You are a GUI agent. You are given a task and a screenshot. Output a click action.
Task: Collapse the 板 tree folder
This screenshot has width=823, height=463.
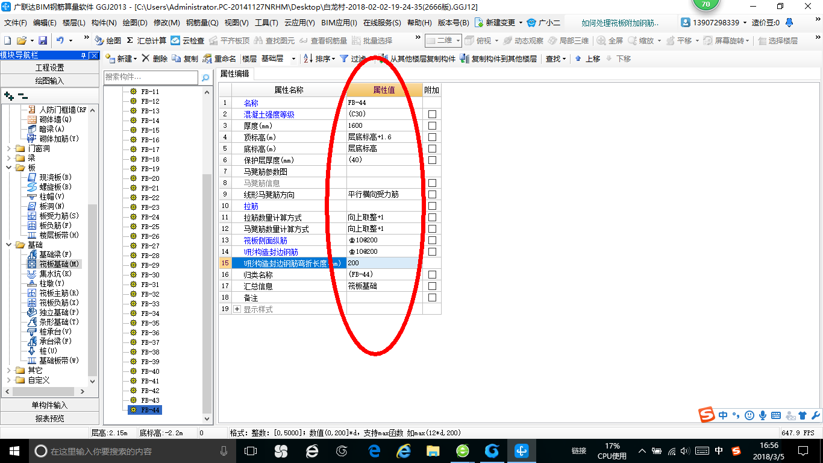point(8,168)
